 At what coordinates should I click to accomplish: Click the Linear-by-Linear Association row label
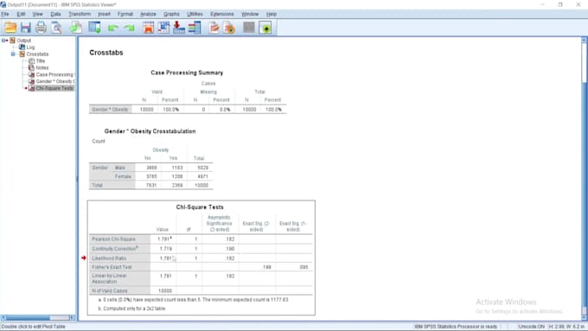click(110, 278)
